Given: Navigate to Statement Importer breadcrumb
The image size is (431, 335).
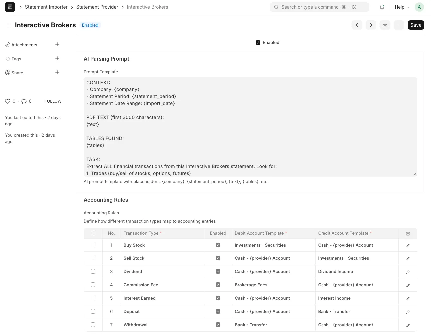Looking at the screenshot, I should (46, 7).
